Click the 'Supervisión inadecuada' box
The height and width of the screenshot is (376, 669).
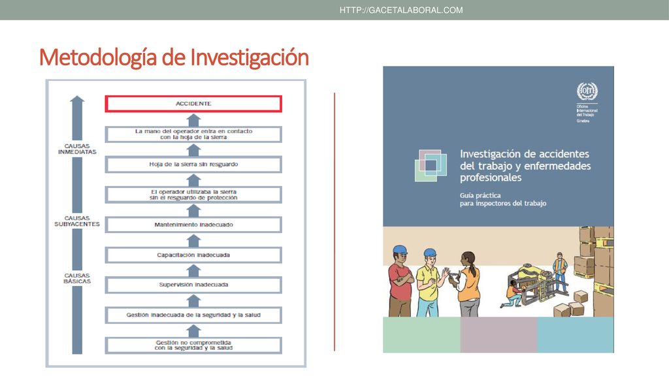tap(193, 285)
